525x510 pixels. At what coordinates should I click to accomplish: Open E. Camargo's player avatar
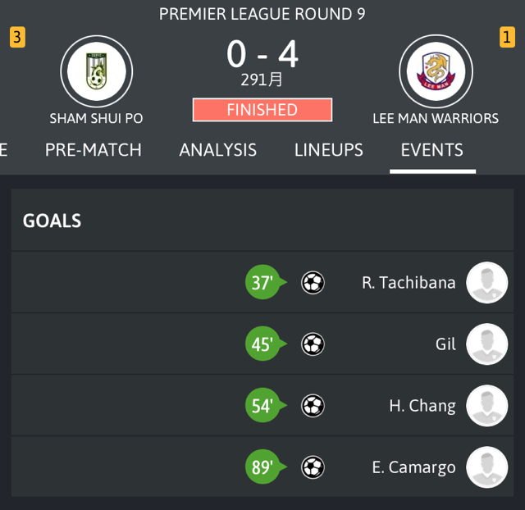pyautogui.click(x=486, y=467)
